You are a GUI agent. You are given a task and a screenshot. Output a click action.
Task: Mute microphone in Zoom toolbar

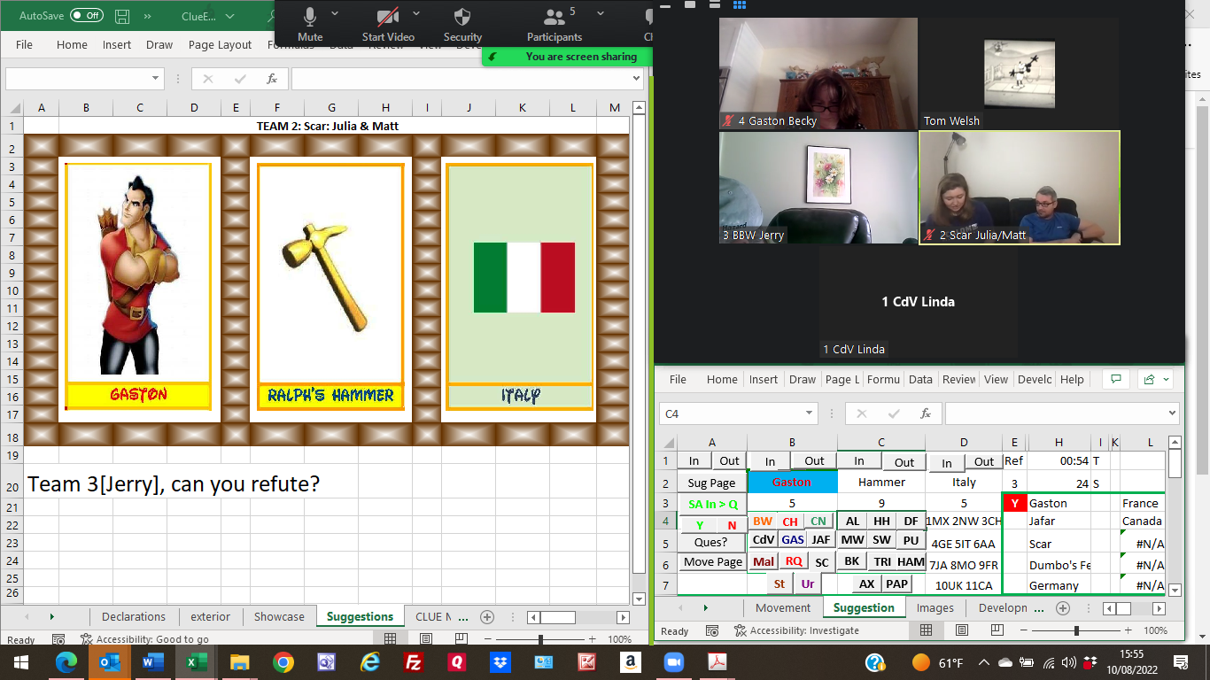(310, 24)
